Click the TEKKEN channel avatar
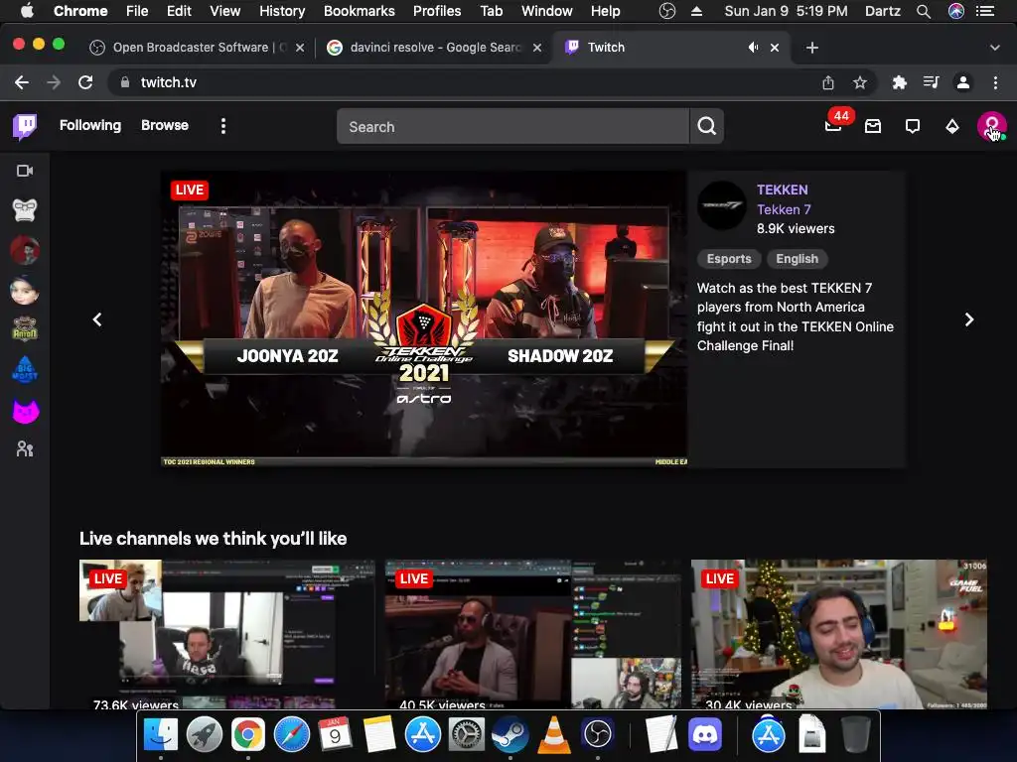 (x=722, y=205)
